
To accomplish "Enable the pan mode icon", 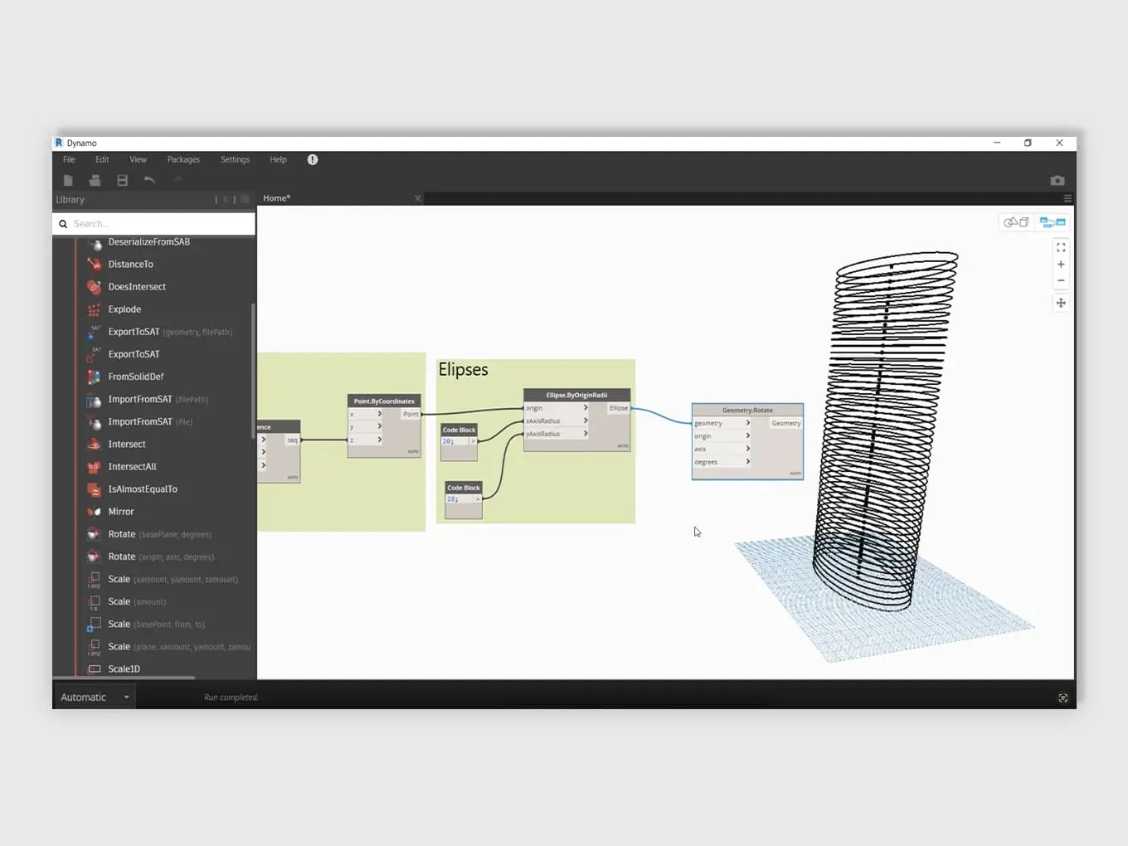I will click(x=1061, y=304).
